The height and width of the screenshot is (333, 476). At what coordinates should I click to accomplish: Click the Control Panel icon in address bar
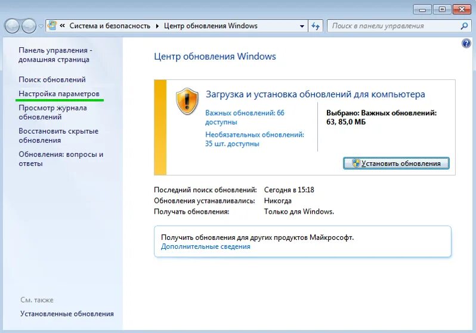pos(52,26)
